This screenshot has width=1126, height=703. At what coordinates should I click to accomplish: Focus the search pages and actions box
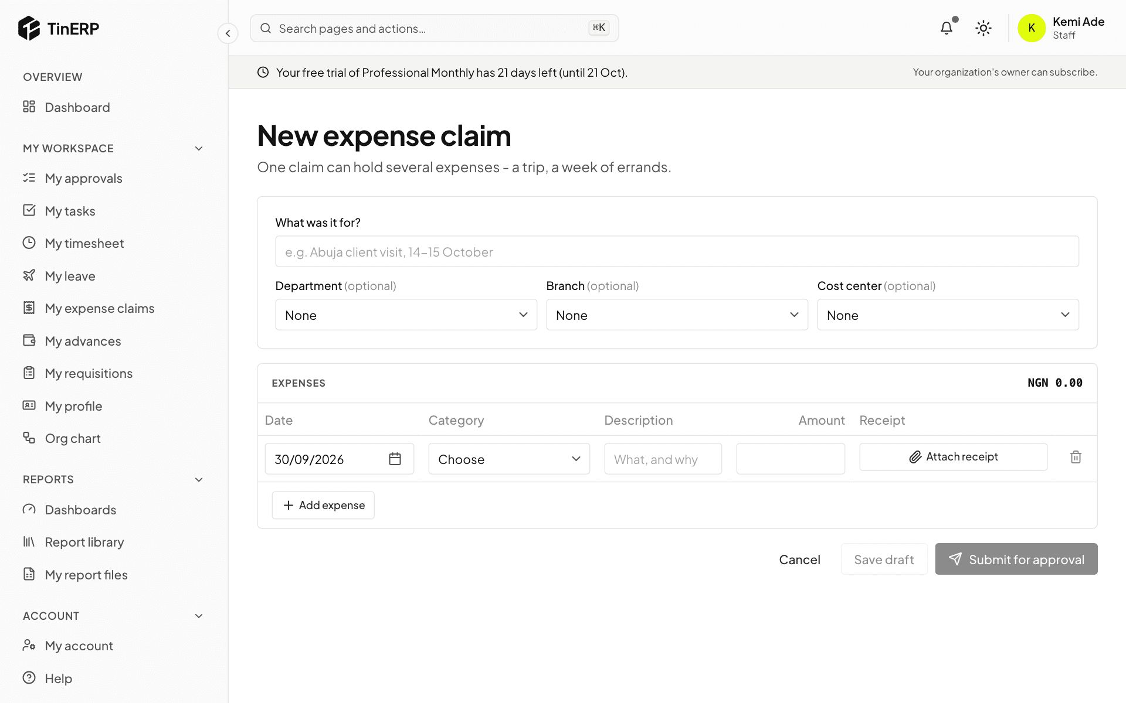coord(434,28)
